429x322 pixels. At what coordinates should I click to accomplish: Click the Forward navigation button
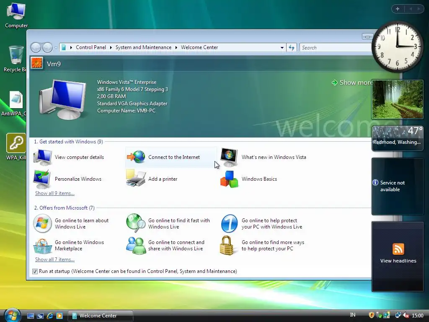coord(47,48)
